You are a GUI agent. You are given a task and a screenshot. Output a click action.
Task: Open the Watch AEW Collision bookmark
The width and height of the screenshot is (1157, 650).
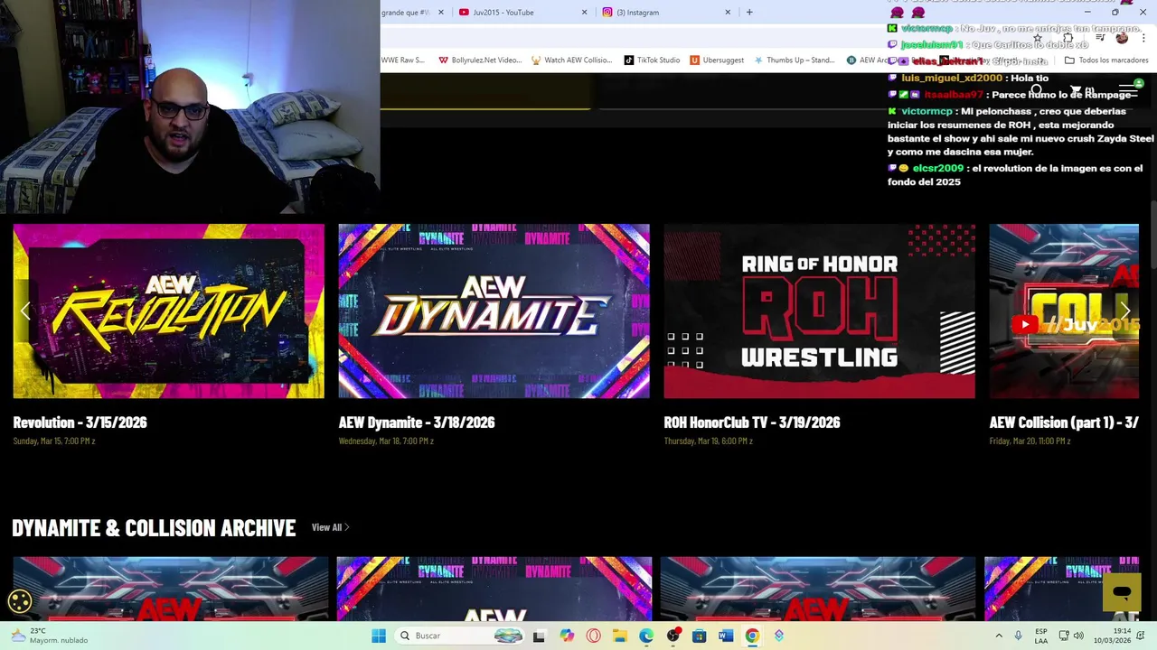pyautogui.click(x=571, y=60)
